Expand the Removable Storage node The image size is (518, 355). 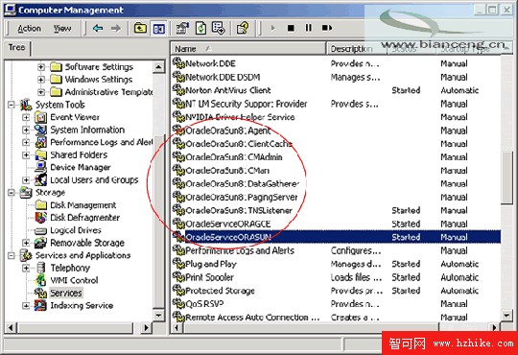[26, 243]
